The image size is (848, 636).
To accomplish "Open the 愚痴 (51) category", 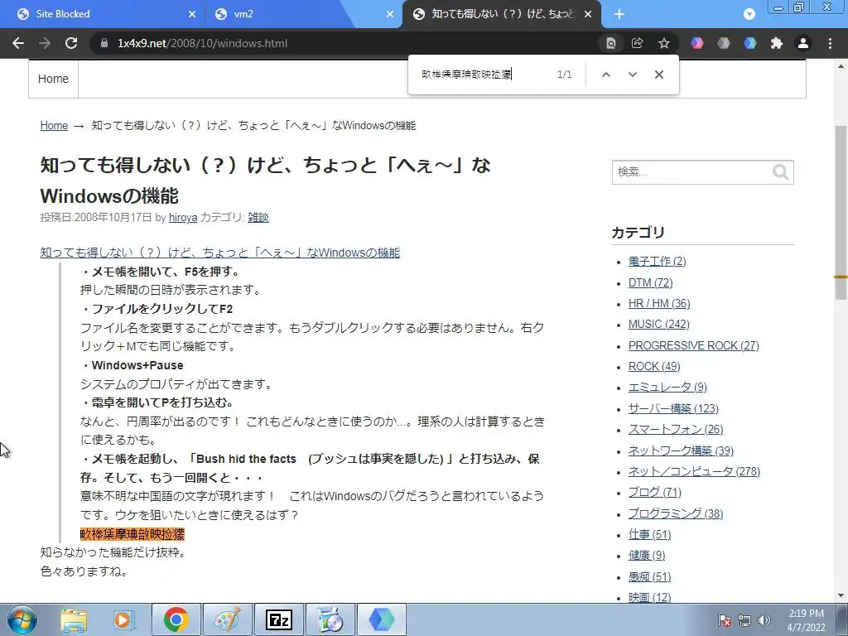I will 649,576.
